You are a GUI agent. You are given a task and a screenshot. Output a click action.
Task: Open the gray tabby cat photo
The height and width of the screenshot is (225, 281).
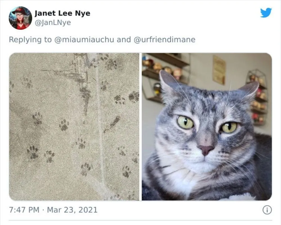pos(207,127)
